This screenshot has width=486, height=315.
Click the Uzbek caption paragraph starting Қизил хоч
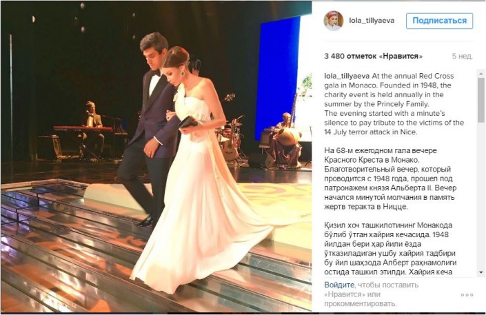tap(390, 248)
